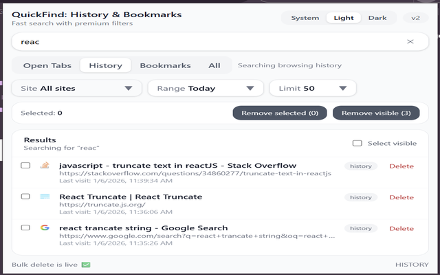Click the google.com search URL text
Screen dimensions: 440x275
click(197, 236)
